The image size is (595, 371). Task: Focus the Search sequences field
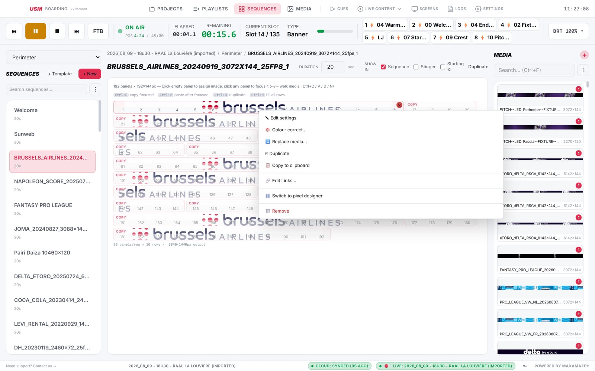[x=46, y=89]
